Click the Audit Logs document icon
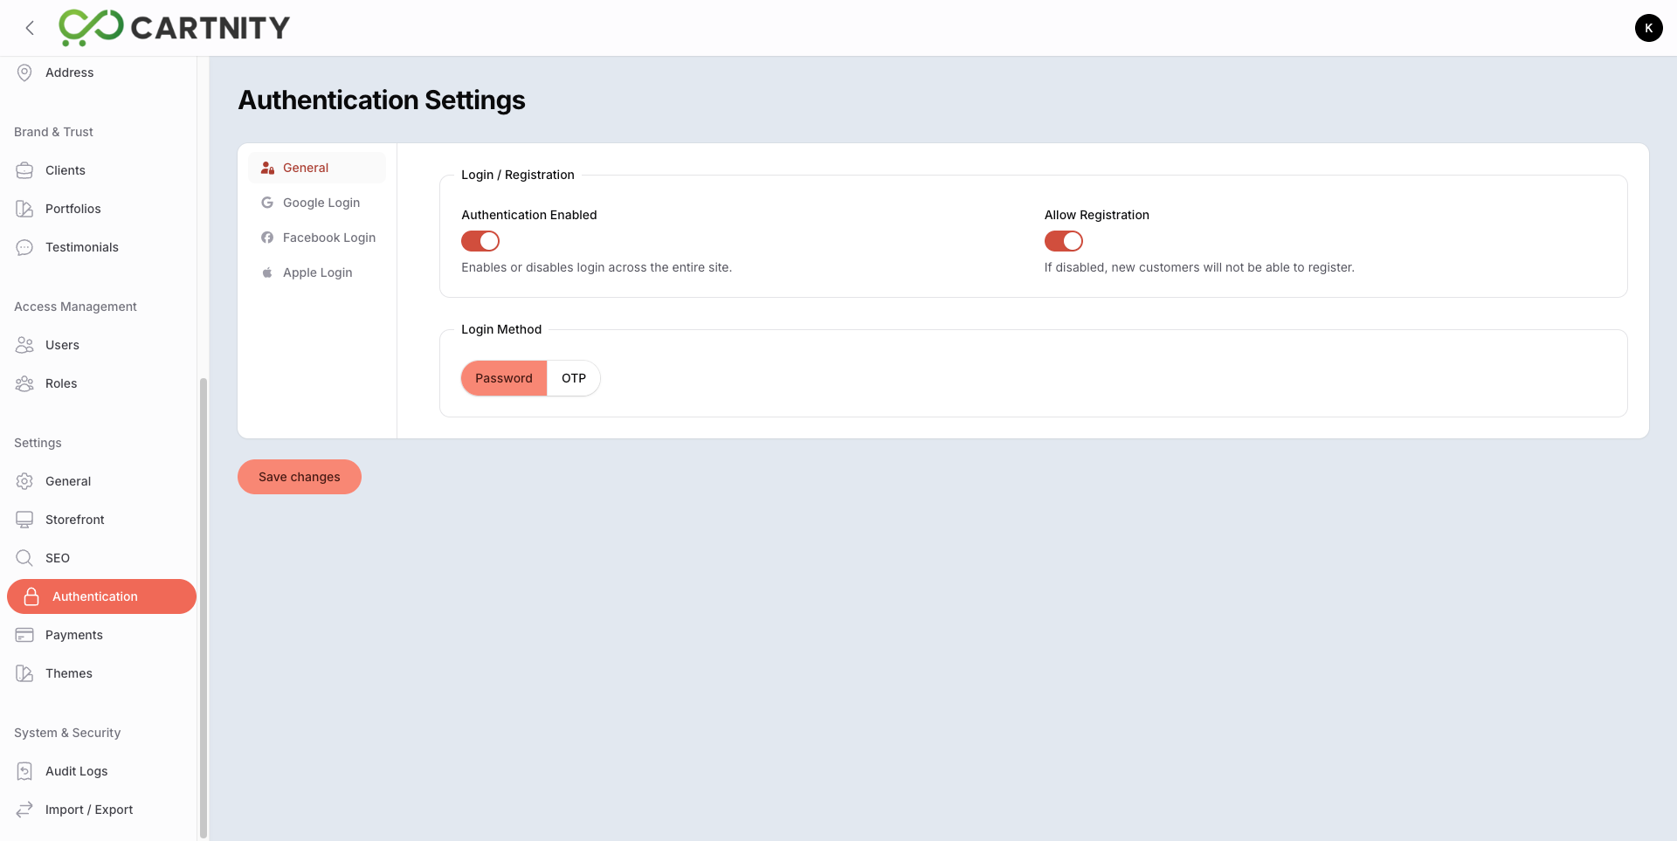 24,771
